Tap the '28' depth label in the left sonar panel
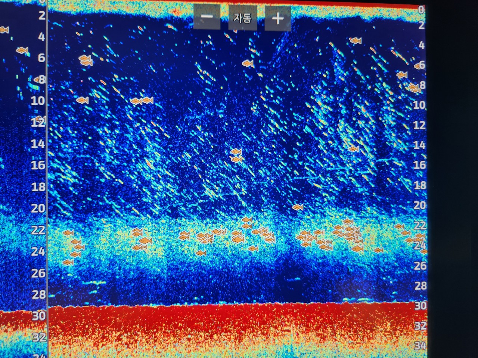 (38, 295)
